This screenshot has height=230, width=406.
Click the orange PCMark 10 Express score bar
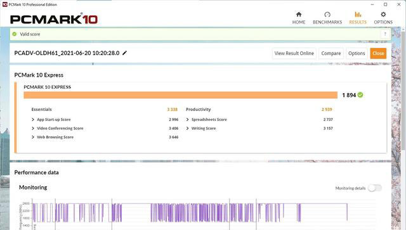pyautogui.click(x=180, y=95)
